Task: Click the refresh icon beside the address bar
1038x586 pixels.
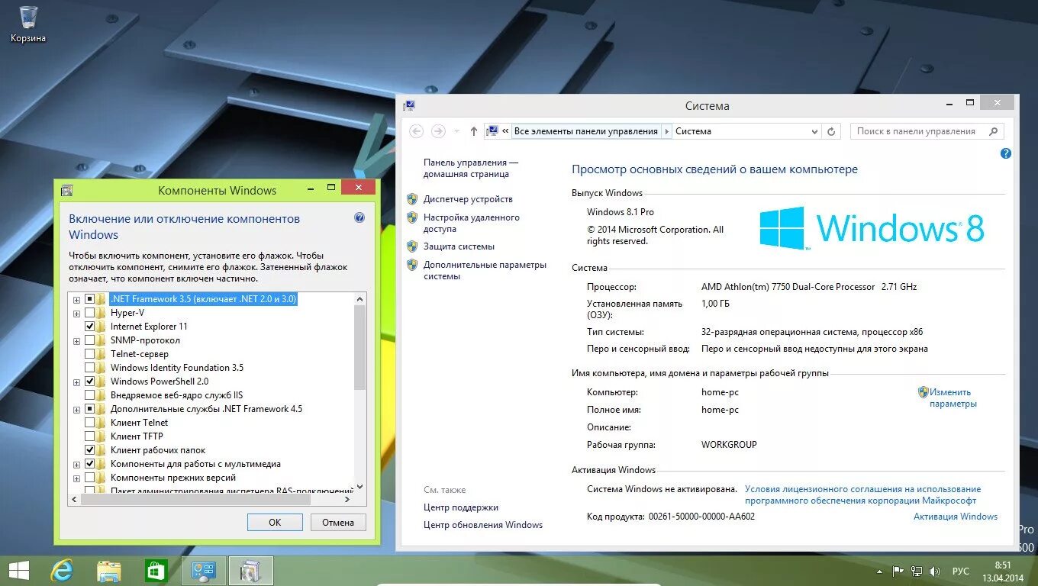Action: (832, 131)
